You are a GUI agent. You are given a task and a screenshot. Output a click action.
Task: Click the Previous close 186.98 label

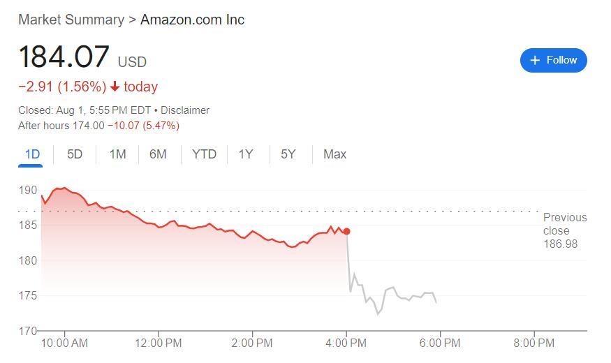point(564,230)
